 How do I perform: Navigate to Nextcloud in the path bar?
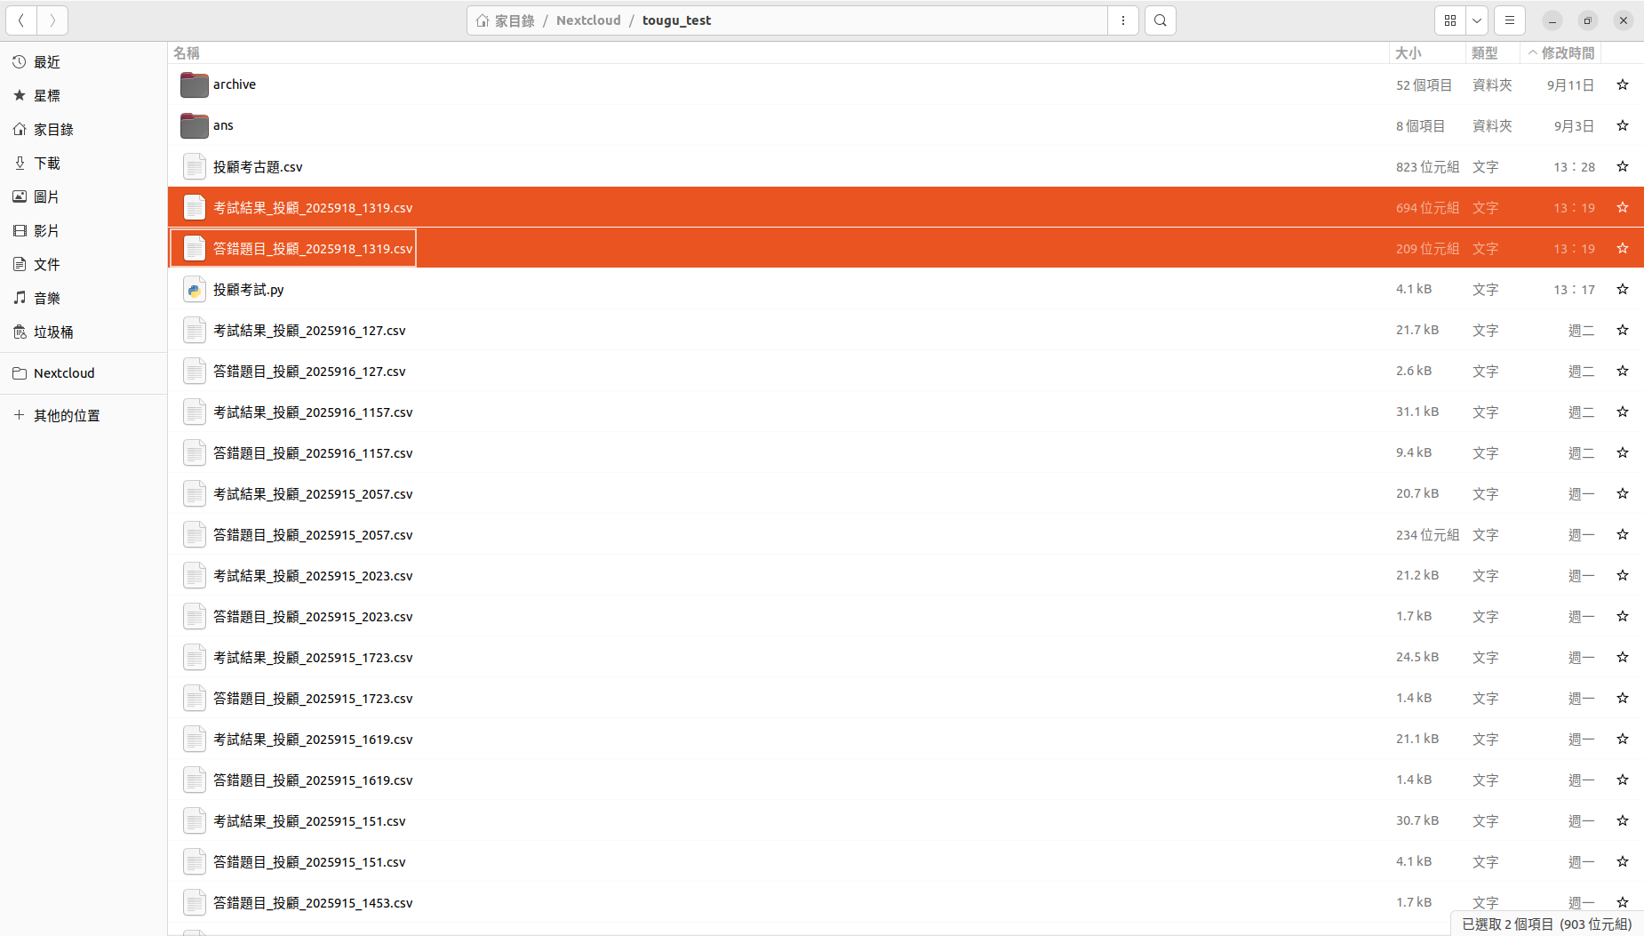tap(588, 20)
